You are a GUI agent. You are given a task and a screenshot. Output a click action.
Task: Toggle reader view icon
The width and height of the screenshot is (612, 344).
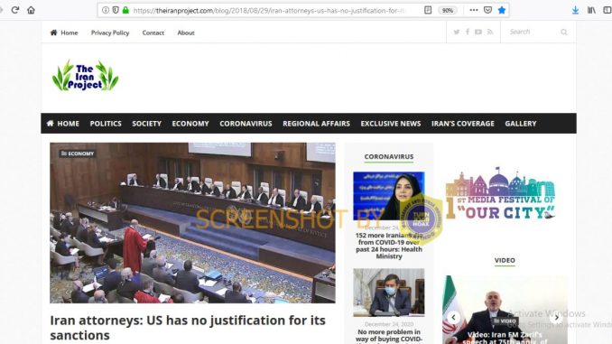point(428,10)
